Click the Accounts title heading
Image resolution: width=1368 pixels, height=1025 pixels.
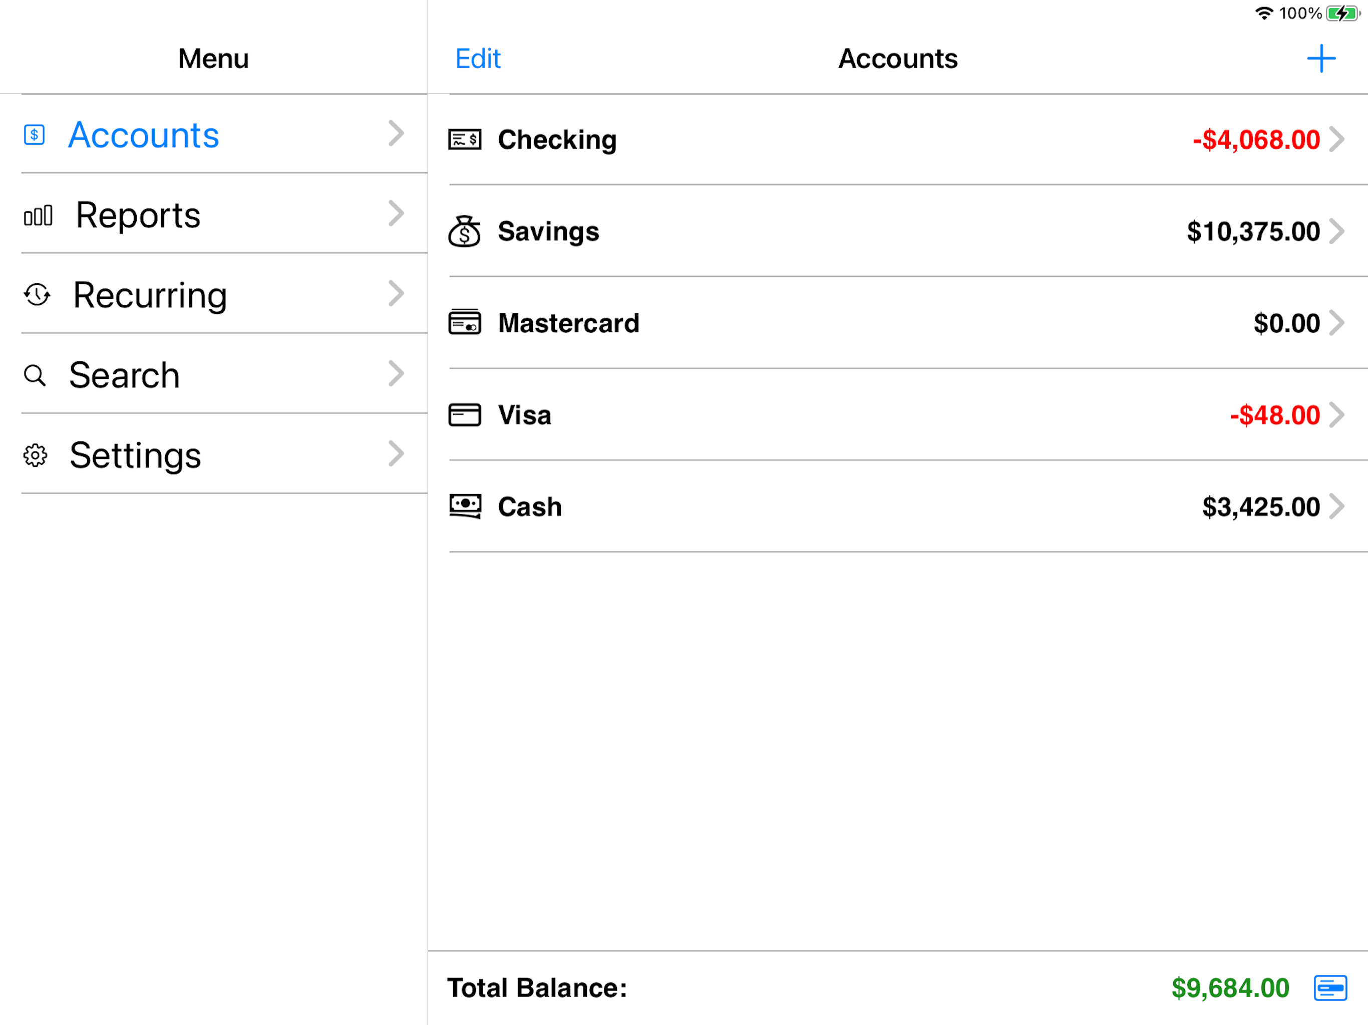[x=897, y=59]
